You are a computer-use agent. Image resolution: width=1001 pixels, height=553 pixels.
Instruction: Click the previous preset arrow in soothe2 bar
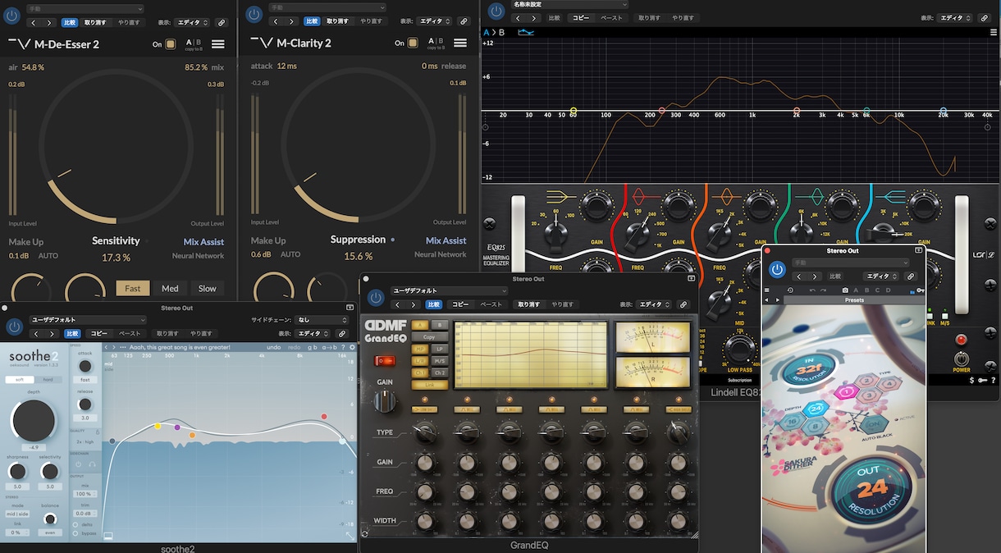click(107, 347)
